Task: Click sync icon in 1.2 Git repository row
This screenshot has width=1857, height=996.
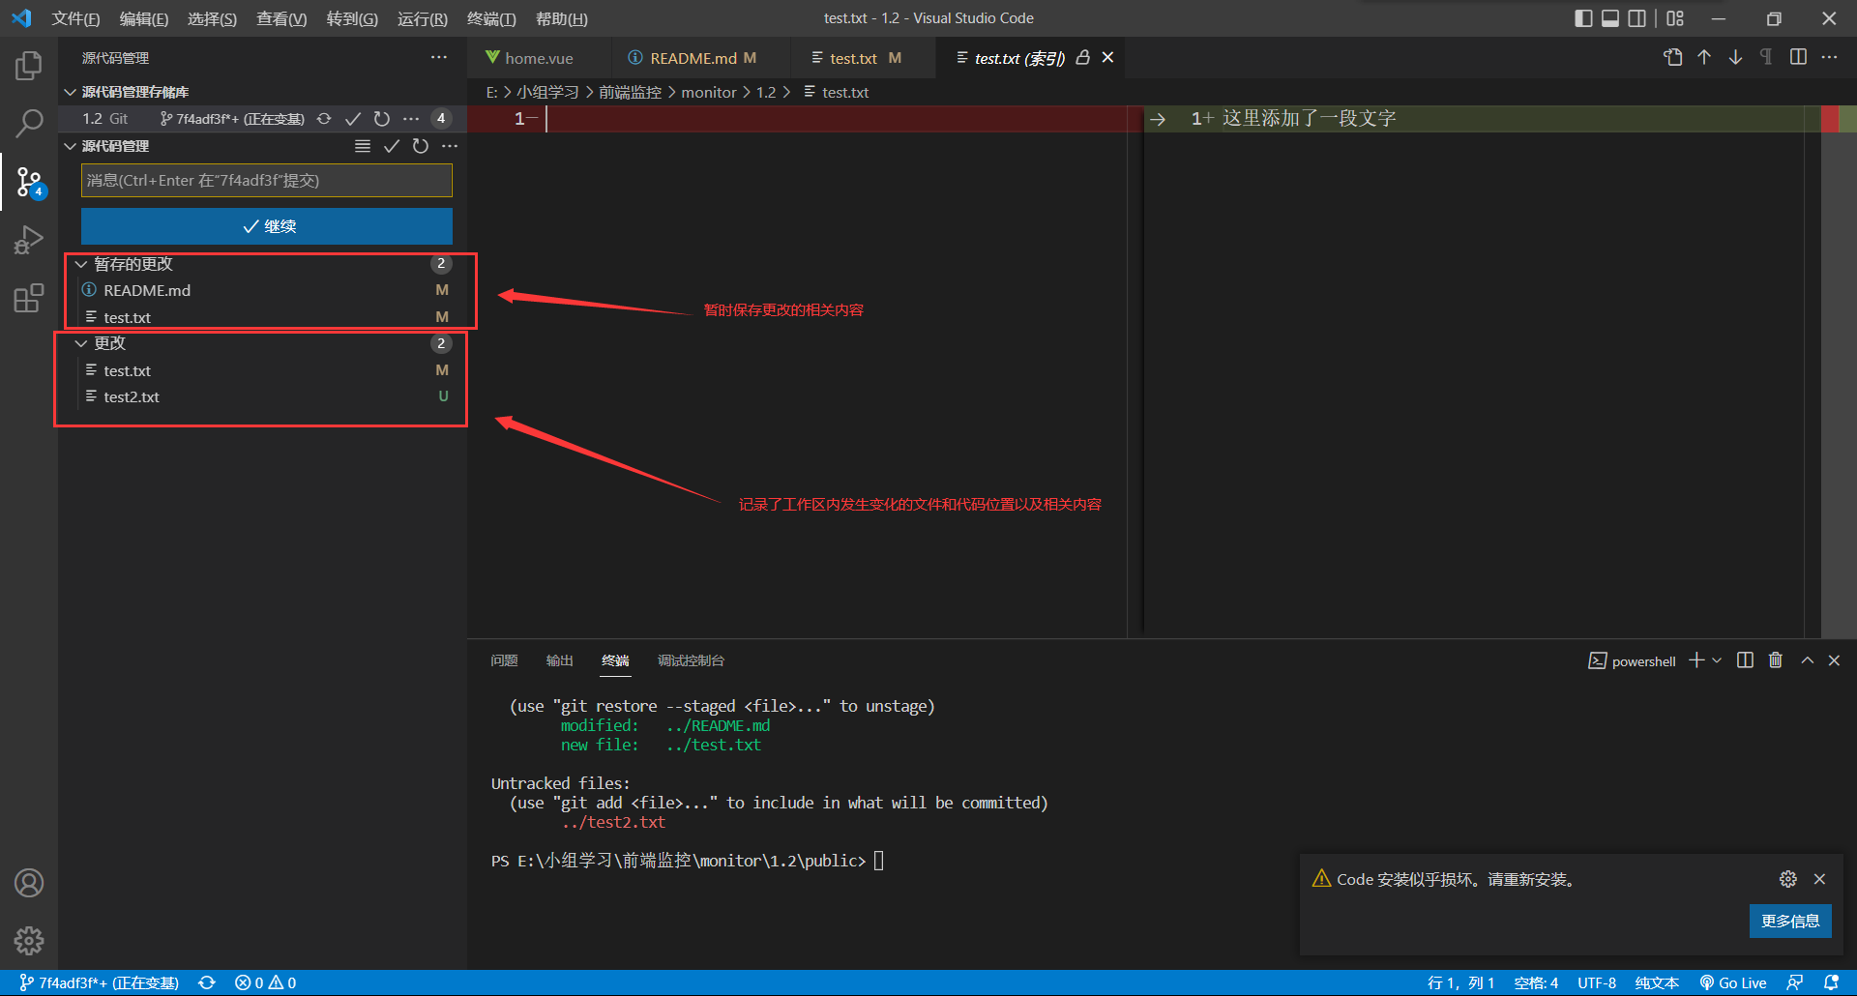Action: [x=324, y=119]
